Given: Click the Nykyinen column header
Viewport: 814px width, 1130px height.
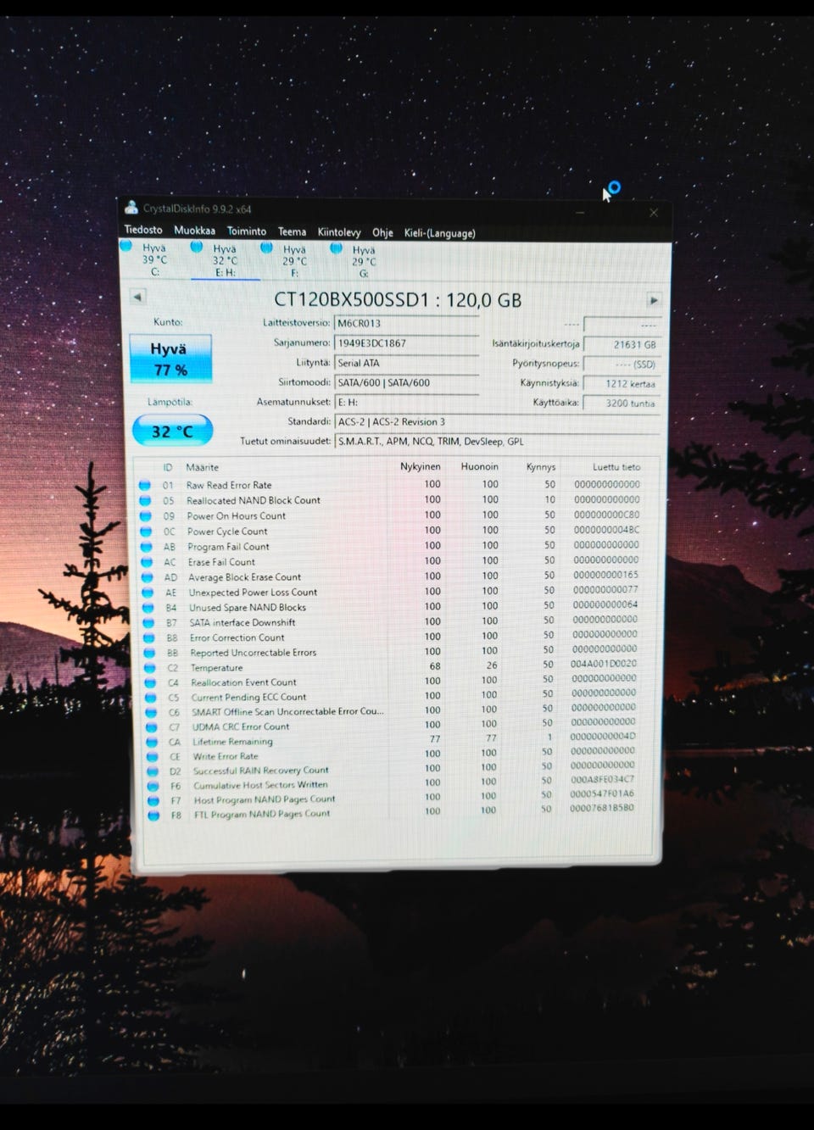Looking at the screenshot, I should click(421, 466).
